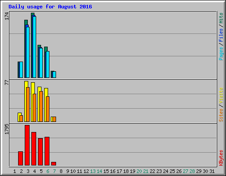Click the tallest red KBytes bar for day 3
The image size is (226, 176).
tap(27, 145)
